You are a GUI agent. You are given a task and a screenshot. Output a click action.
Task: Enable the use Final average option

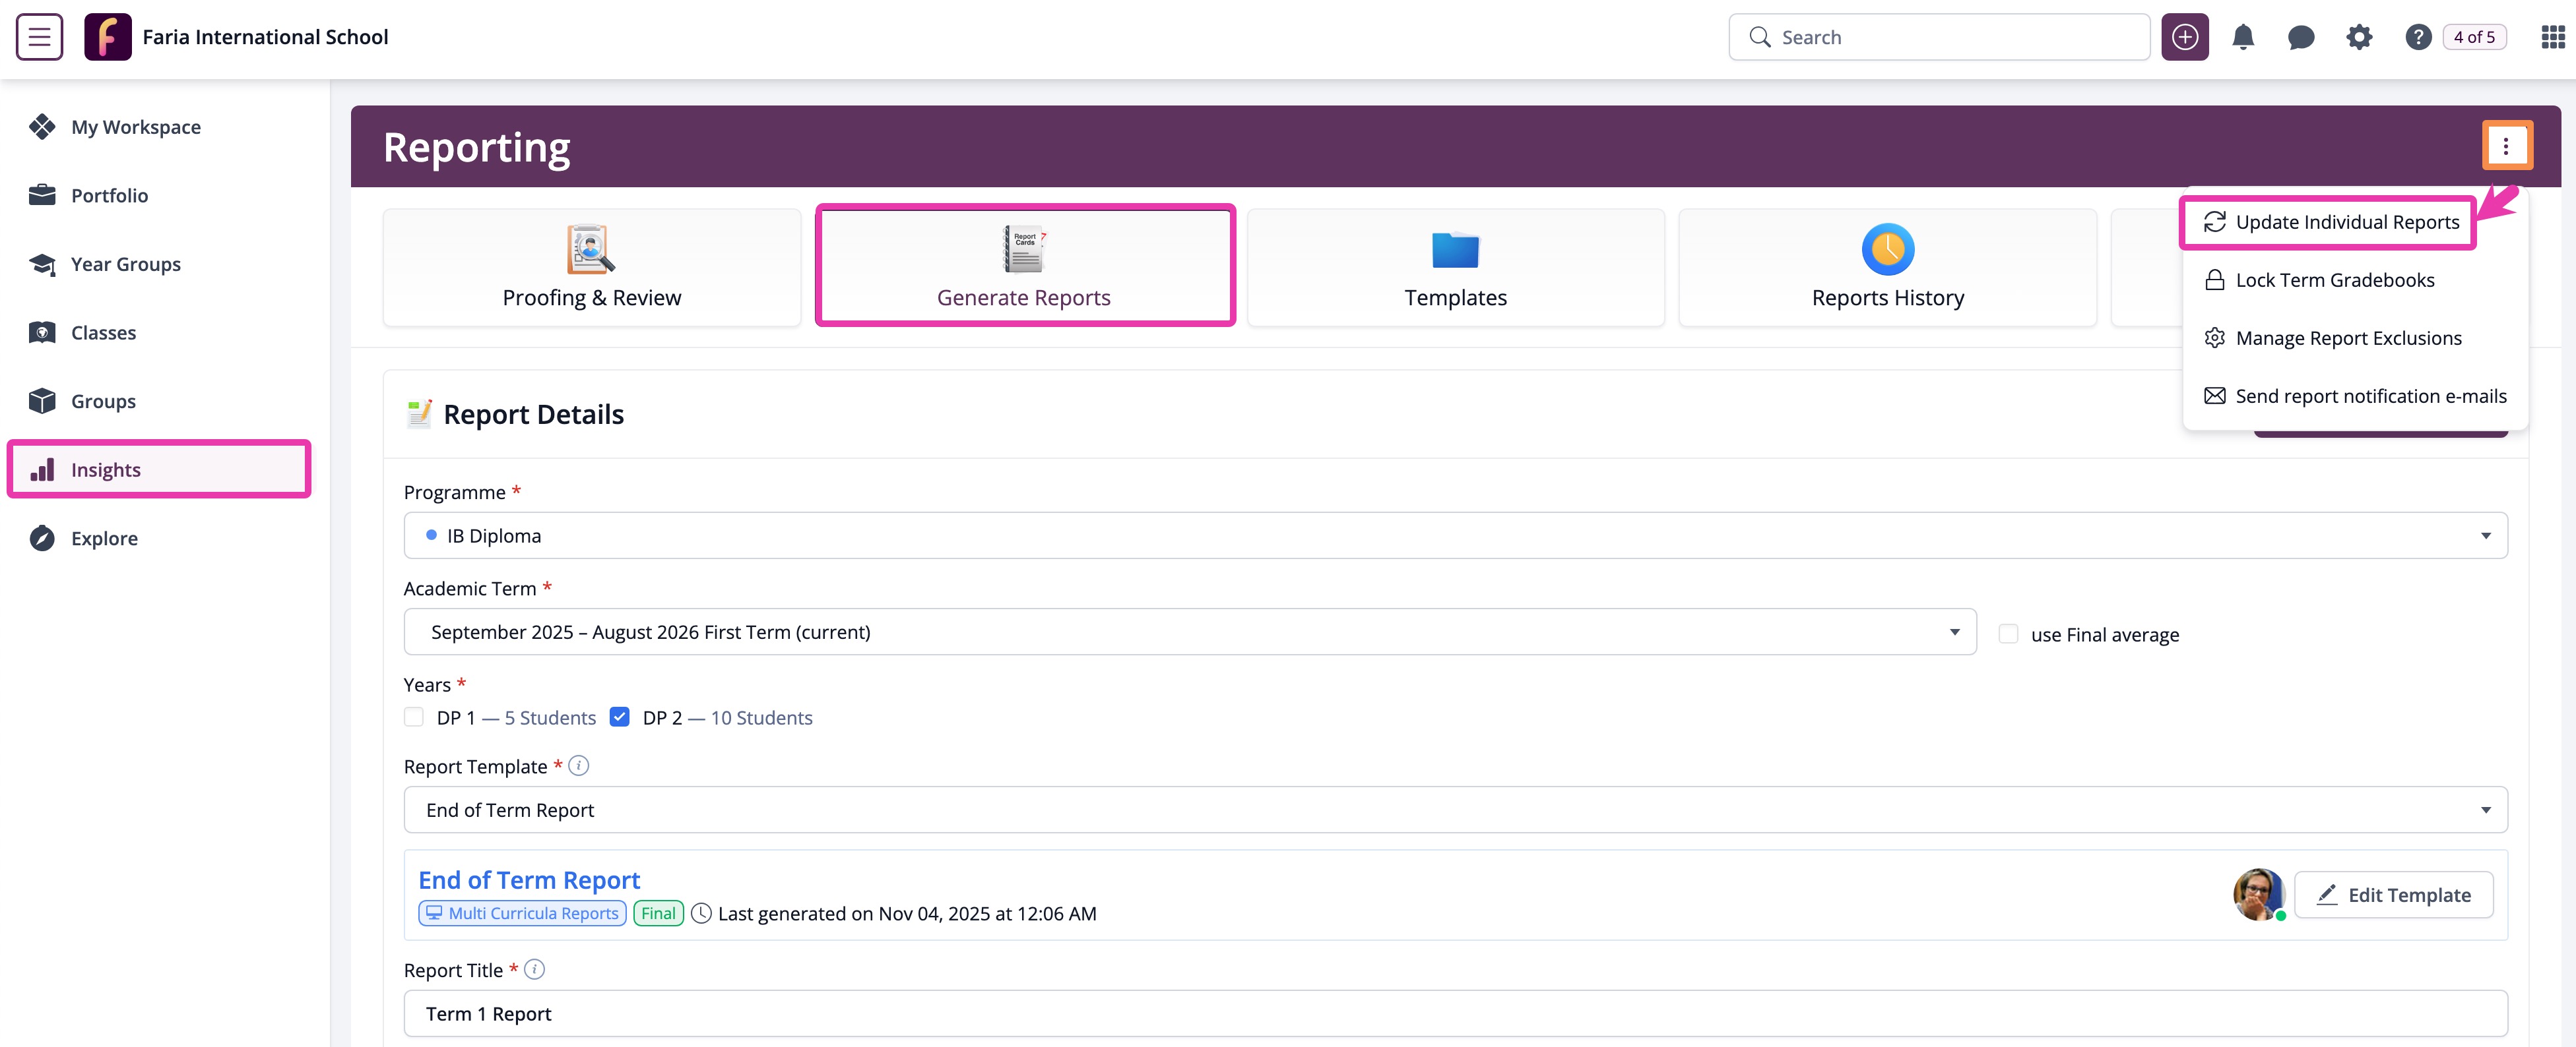[2008, 634]
